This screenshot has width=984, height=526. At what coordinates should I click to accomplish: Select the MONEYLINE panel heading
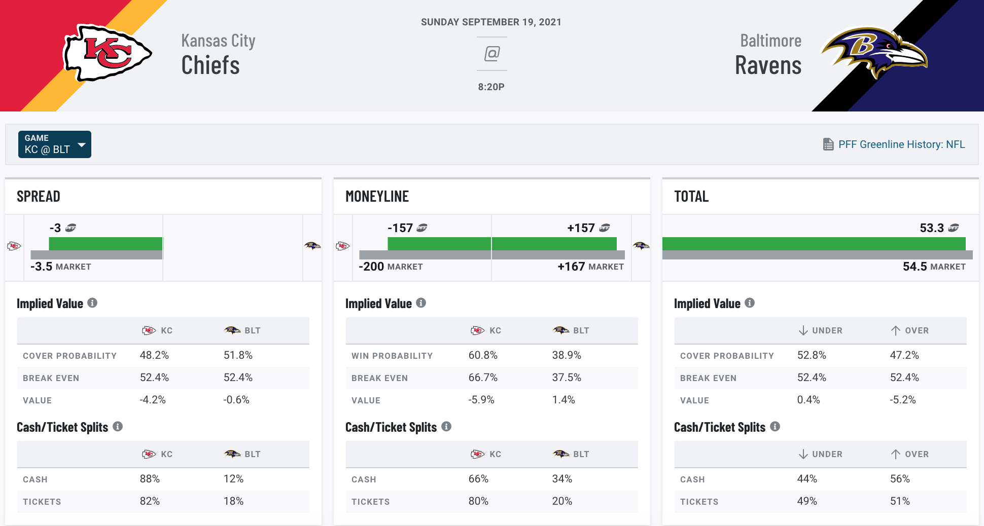[x=377, y=197]
